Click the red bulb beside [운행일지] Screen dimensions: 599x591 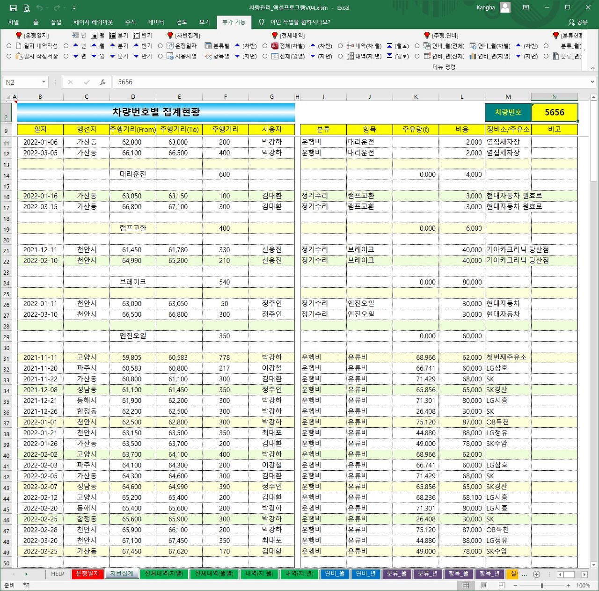(x=19, y=35)
